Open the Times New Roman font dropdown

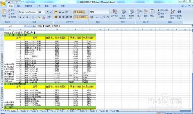(37, 12)
